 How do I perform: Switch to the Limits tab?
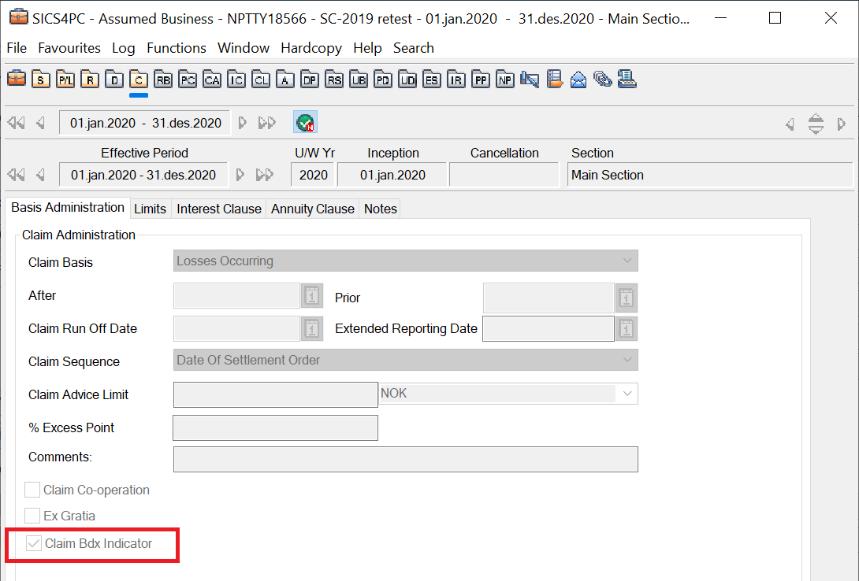[150, 209]
